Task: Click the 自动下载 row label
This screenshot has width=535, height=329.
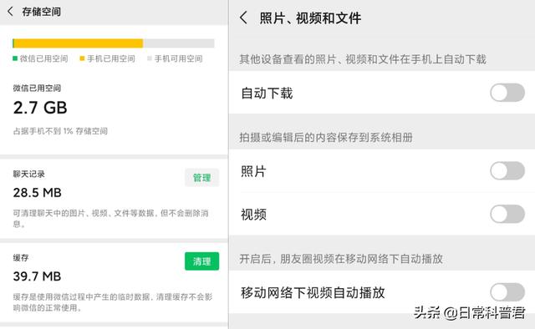Action: point(267,93)
